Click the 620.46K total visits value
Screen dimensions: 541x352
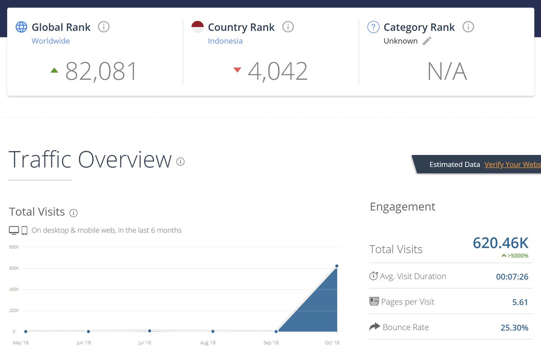click(500, 243)
